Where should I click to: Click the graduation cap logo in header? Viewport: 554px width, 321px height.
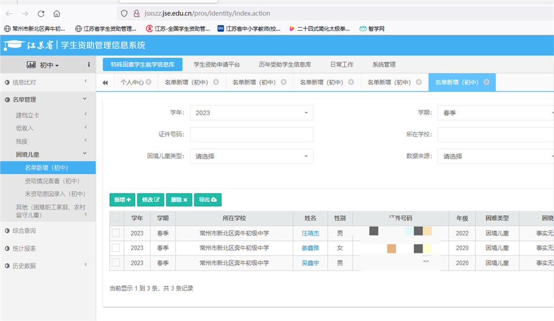14,45
